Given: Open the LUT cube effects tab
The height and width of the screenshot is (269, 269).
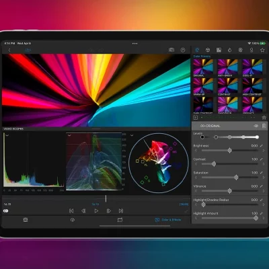Looking at the screenshot, I should (208, 50).
